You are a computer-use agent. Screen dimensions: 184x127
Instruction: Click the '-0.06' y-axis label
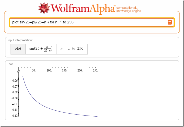coord(14,81)
